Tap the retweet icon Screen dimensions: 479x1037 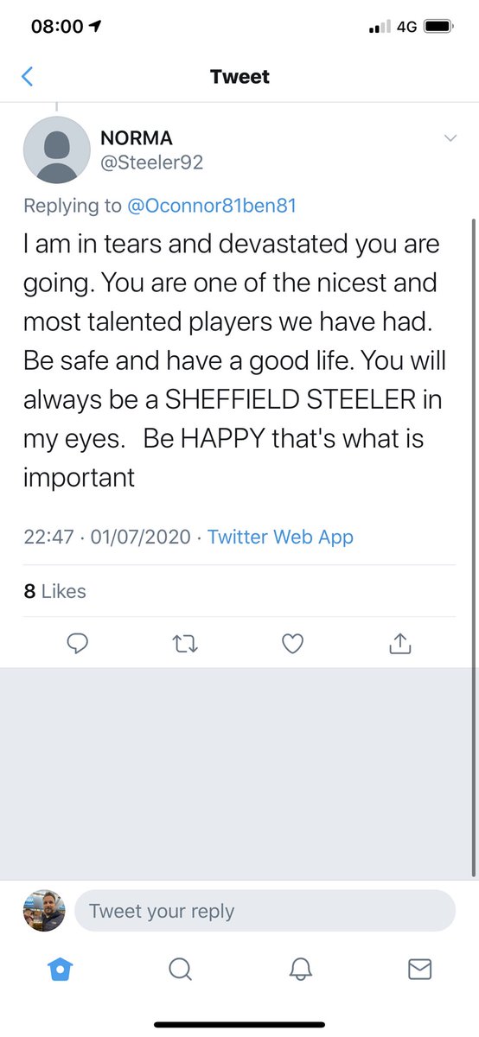[186, 643]
